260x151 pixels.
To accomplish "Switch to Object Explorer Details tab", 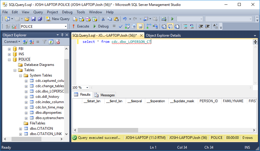I will coord(163,35).
